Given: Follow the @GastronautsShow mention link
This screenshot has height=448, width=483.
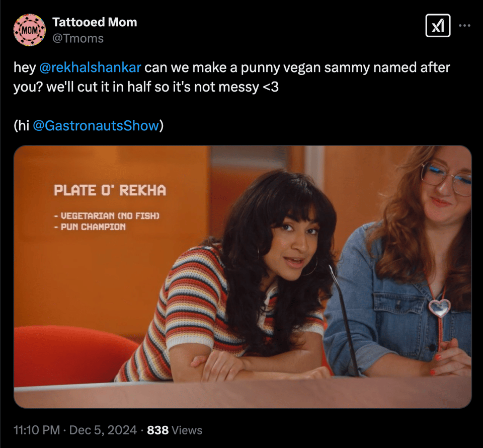Looking at the screenshot, I should [x=96, y=125].
